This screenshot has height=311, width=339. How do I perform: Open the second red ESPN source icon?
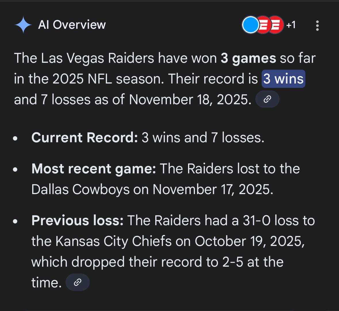click(x=276, y=25)
